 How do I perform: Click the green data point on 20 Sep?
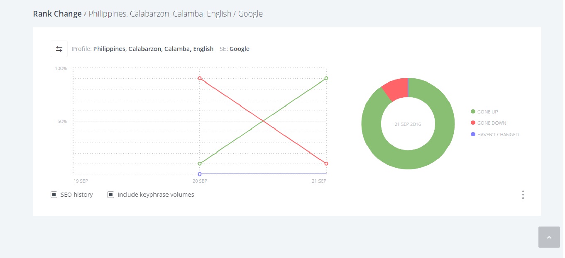(x=200, y=164)
